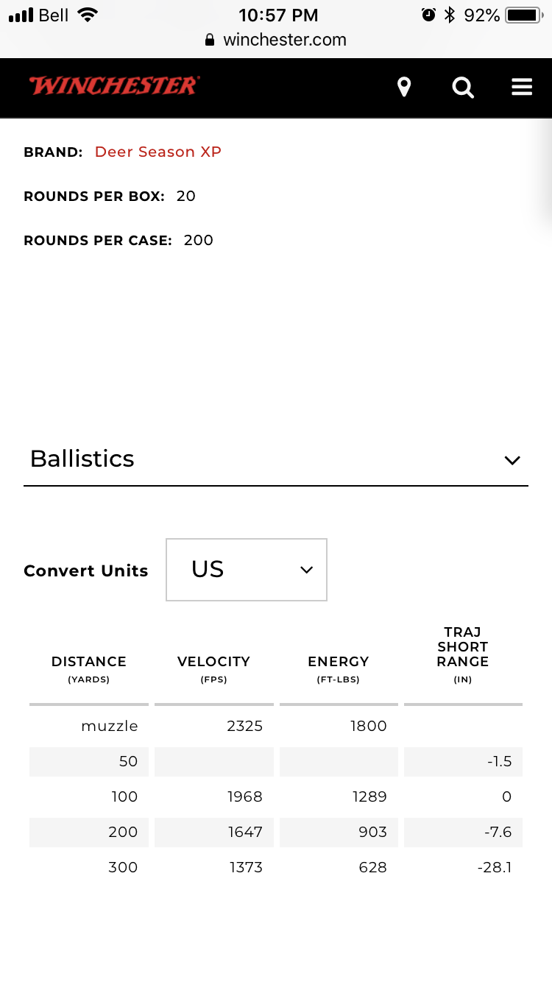The image size is (552, 982).
Task: Click the Energy column header
Action: click(339, 668)
